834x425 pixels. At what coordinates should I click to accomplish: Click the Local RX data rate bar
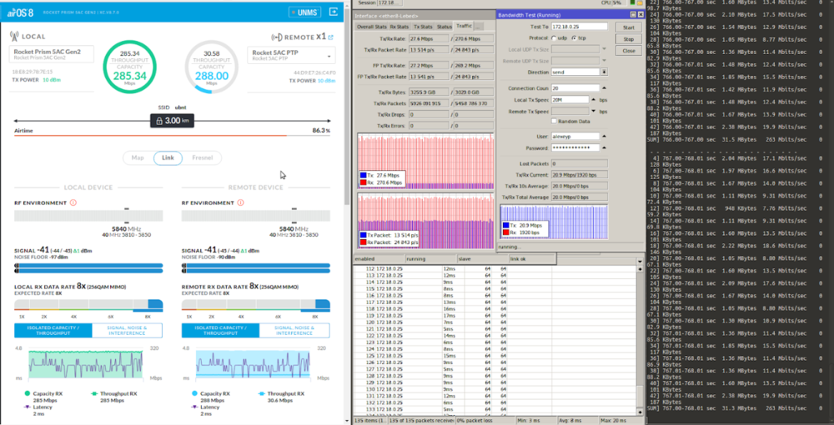88,305
